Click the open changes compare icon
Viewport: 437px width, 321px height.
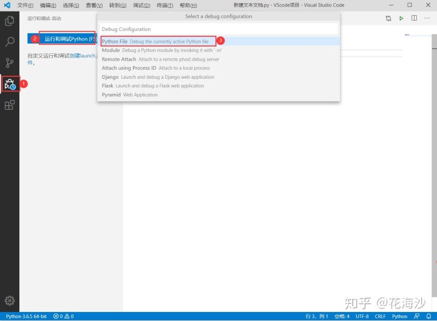tap(388, 18)
